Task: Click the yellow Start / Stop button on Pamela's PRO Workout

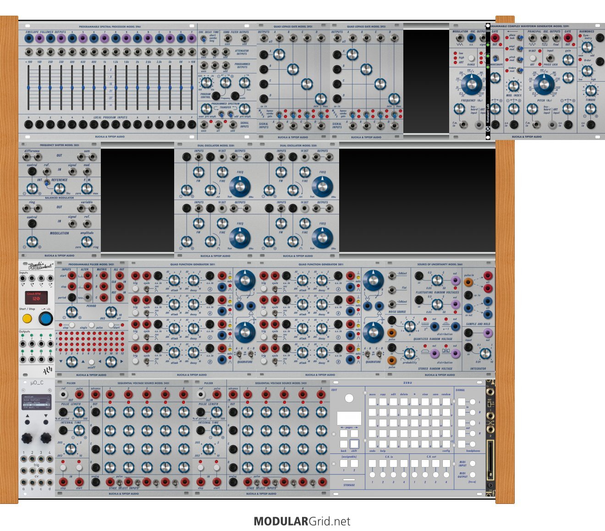Action: coord(27,318)
